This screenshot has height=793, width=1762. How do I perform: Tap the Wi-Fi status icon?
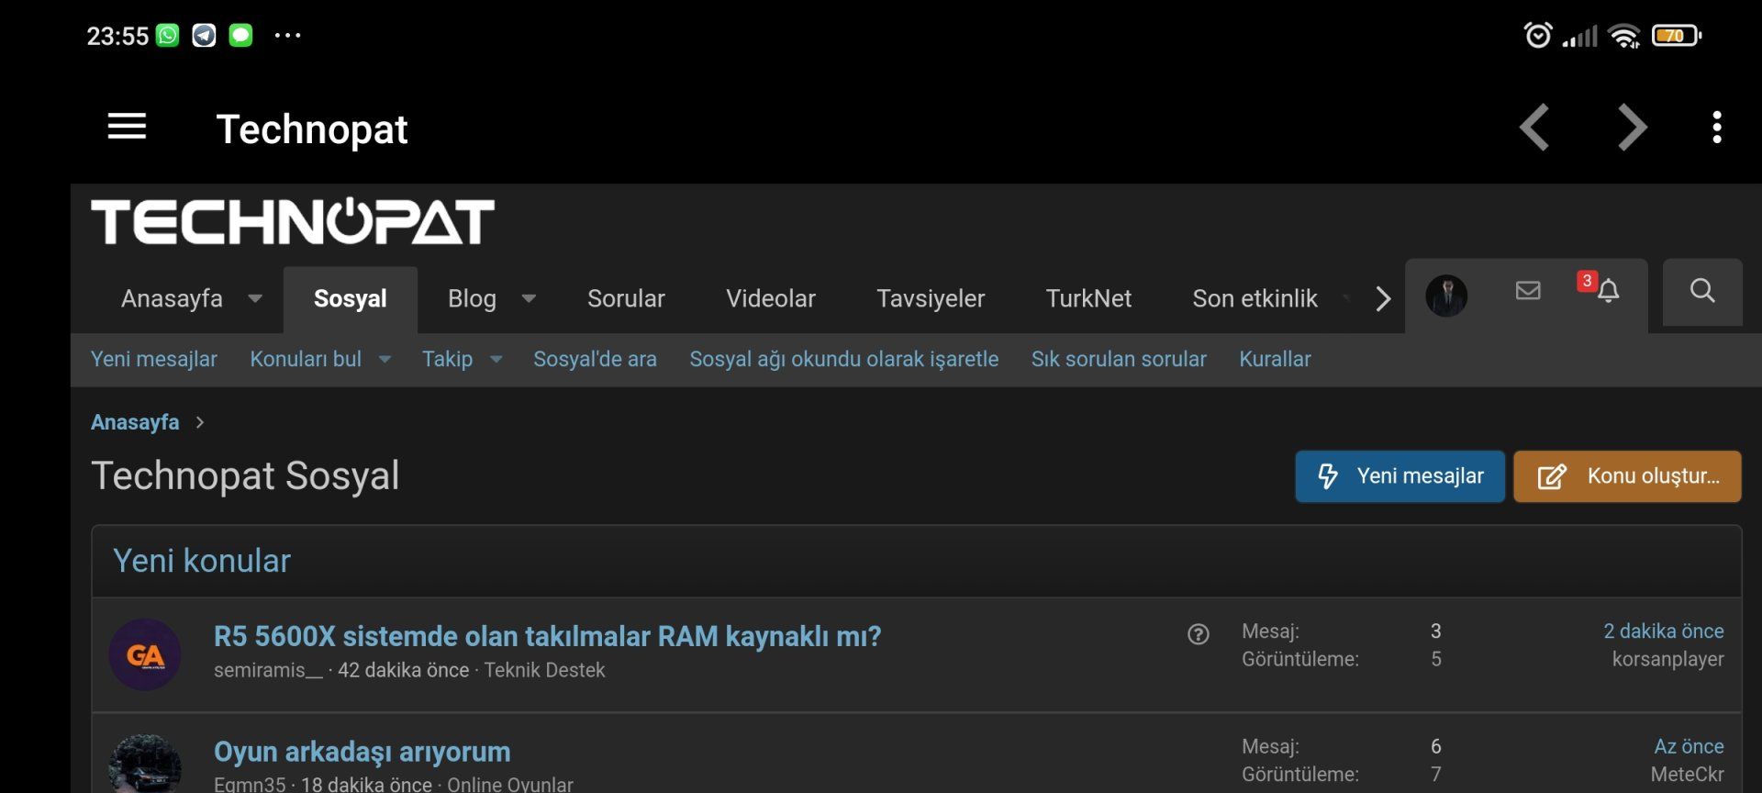coord(1624,36)
